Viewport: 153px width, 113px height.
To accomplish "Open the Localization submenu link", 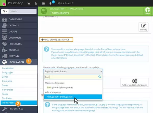I will 8,68.
